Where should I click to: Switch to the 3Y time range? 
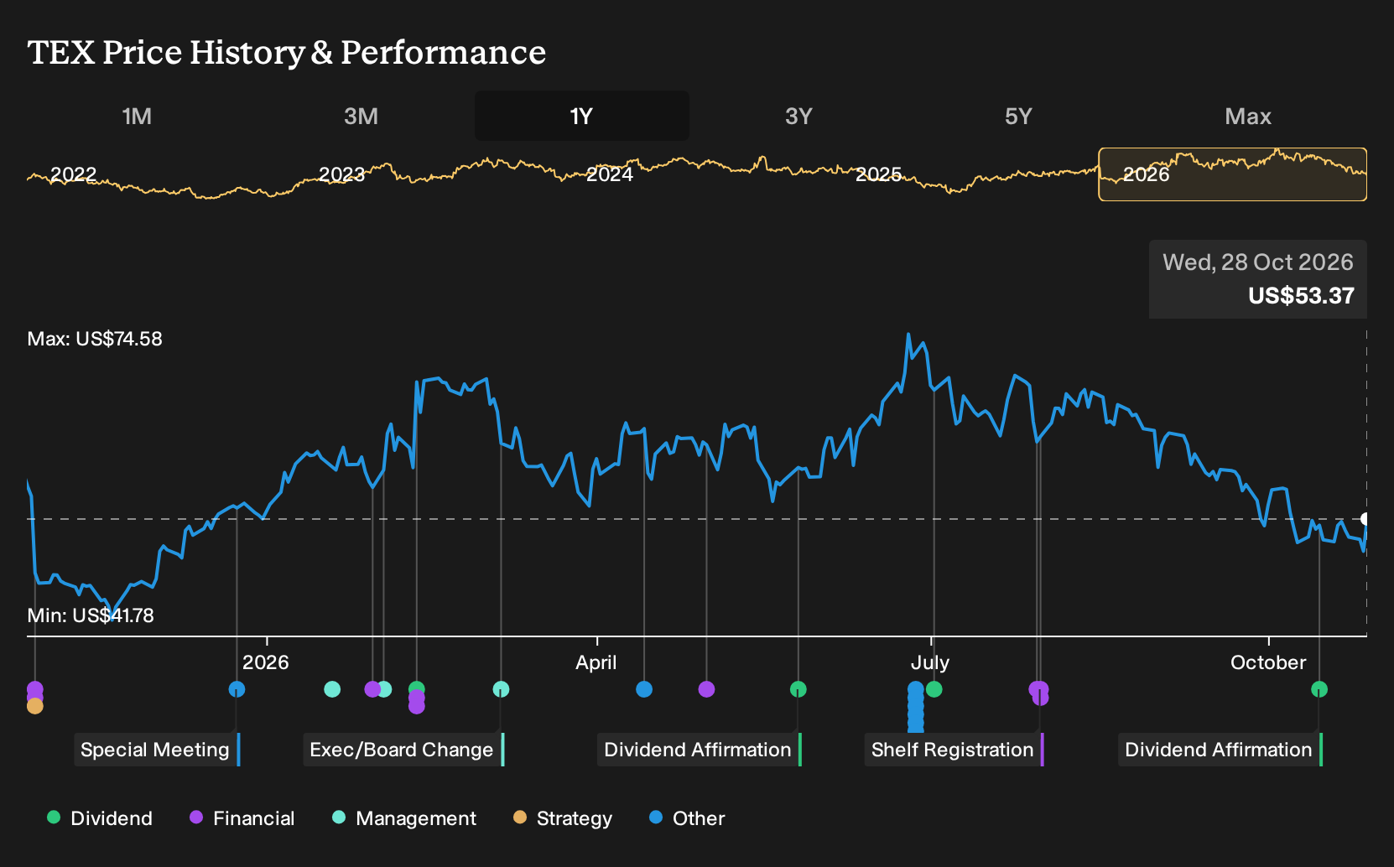798,116
